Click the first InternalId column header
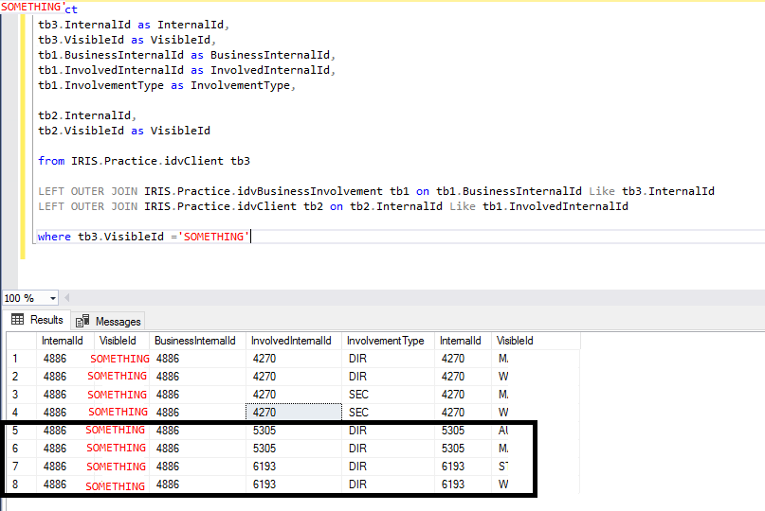765x511 pixels. click(x=63, y=341)
